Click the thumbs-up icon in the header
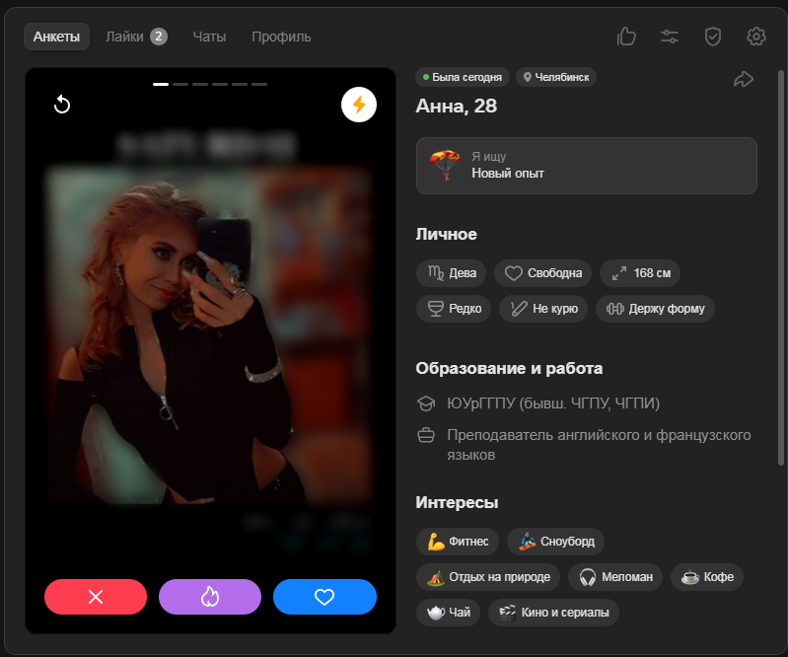The width and height of the screenshot is (788, 657). coord(626,36)
